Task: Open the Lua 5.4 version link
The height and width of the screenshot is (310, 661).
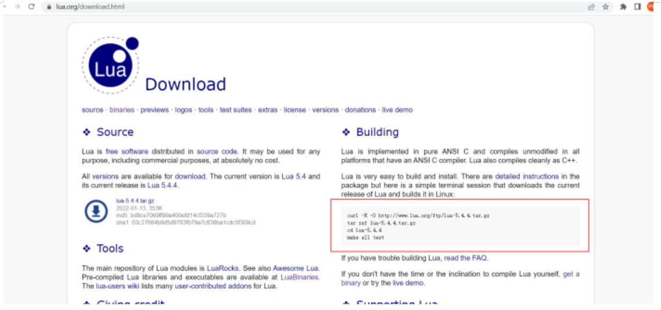Action: pos(294,176)
